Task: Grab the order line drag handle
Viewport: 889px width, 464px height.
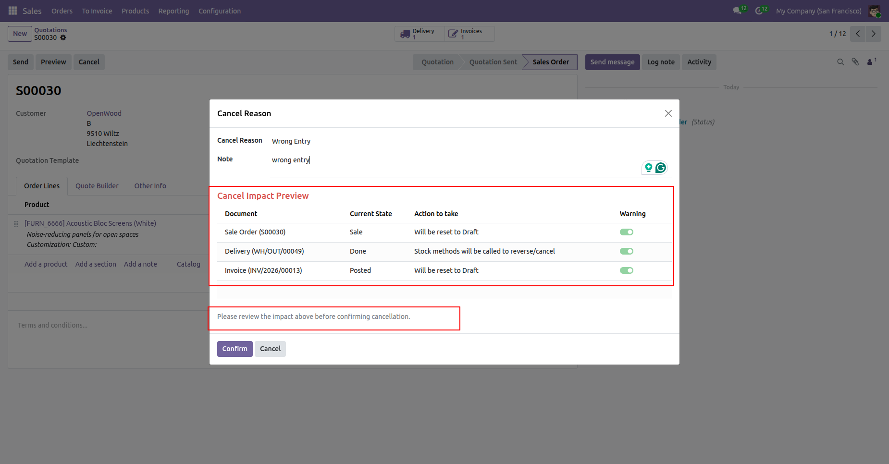Action: coord(16,224)
